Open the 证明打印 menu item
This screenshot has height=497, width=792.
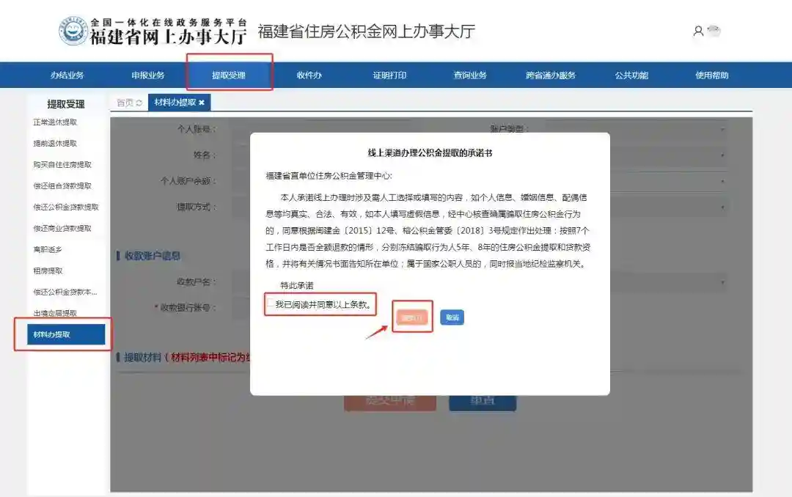(389, 76)
